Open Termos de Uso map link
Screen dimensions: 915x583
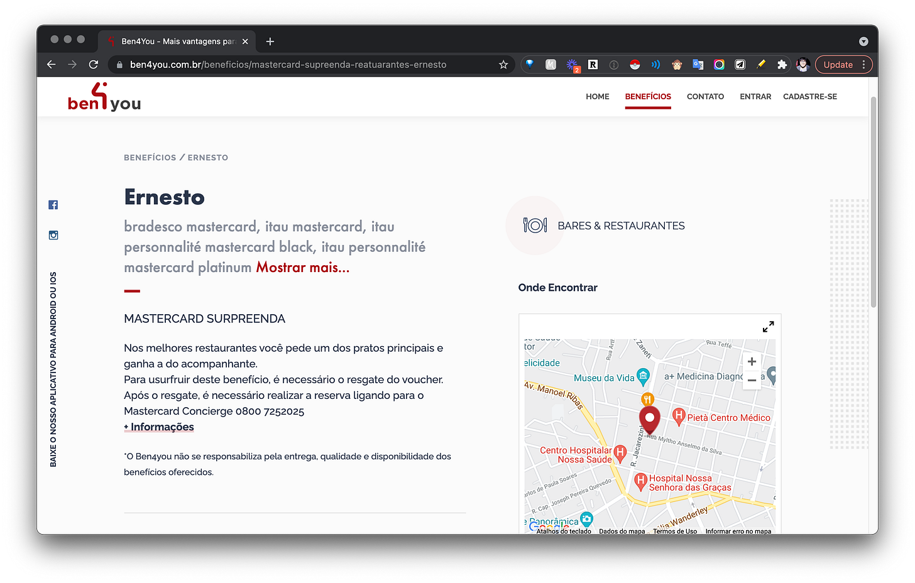[x=675, y=531]
